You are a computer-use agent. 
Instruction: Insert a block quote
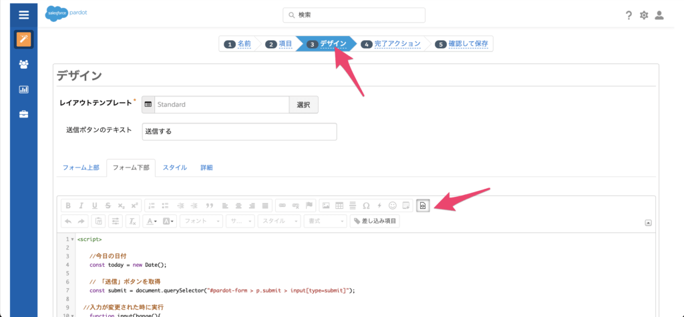pos(209,206)
